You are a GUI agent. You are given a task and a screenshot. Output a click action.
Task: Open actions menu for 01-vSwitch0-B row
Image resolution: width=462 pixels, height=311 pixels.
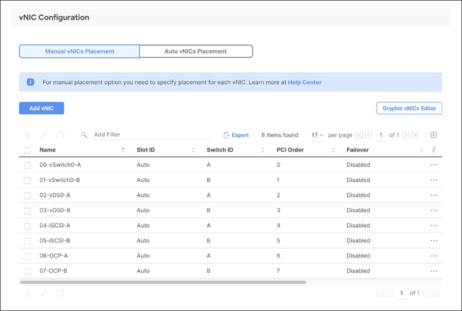(x=434, y=180)
